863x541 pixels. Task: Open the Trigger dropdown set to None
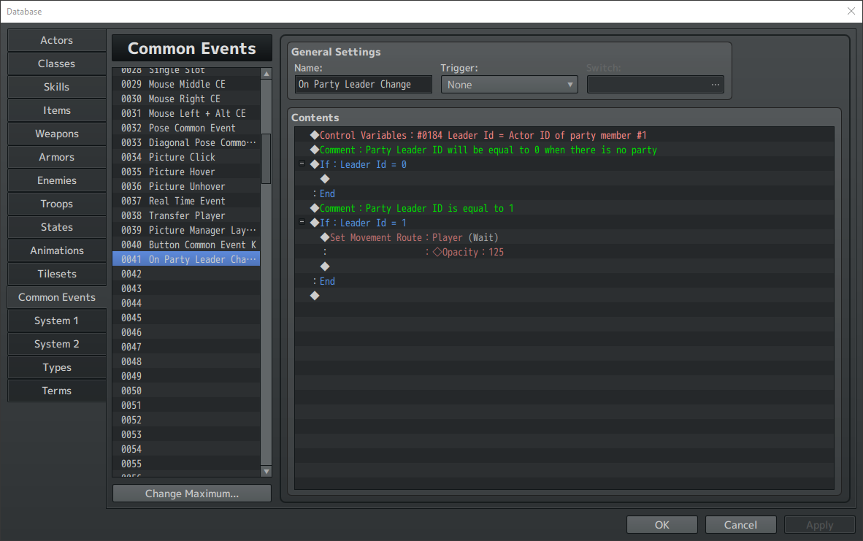(x=509, y=85)
